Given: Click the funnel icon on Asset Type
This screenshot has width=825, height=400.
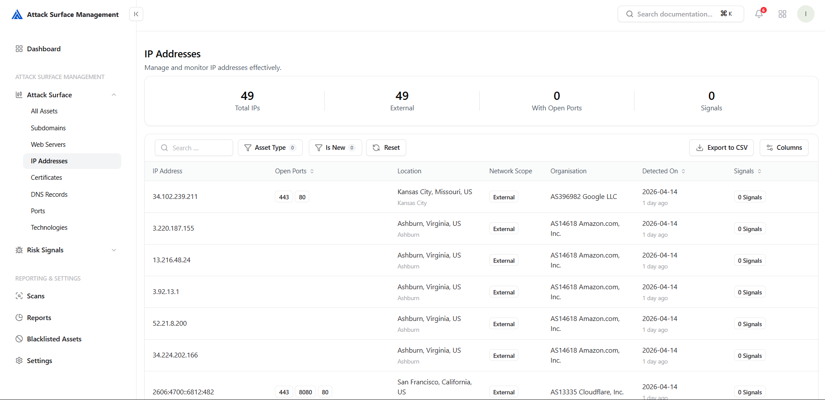Looking at the screenshot, I should click(248, 148).
